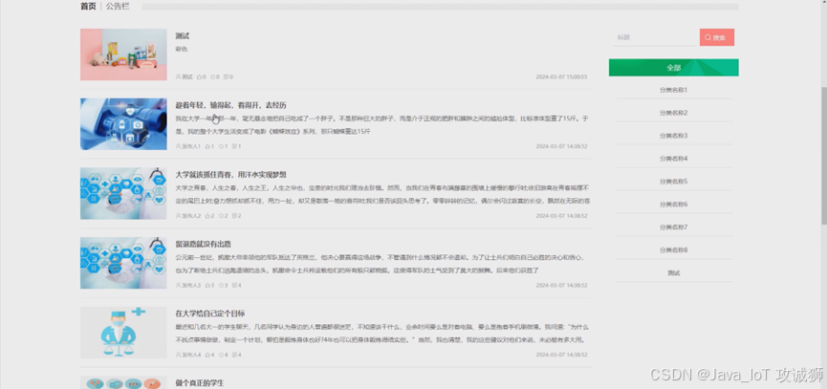Click the excerpt beginning 我在大学一年
This screenshot has height=389, width=827.
tap(381, 125)
